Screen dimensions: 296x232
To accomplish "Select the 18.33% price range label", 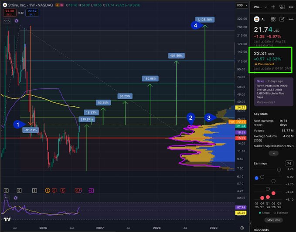I will [x=91, y=112].
